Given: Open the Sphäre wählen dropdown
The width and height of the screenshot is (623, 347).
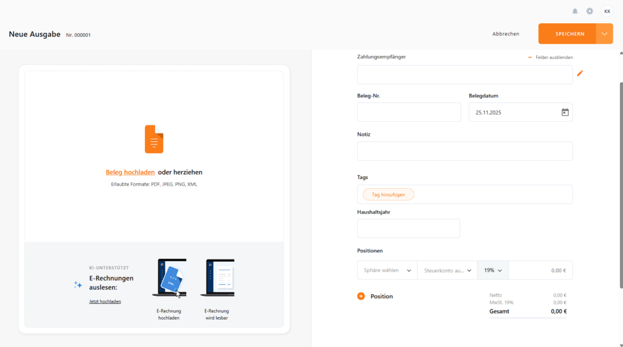Looking at the screenshot, I should (x=387, y=270).
